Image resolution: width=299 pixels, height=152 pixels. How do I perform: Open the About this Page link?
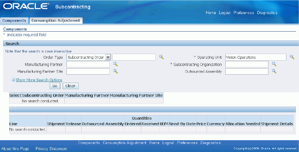pos(15,149)
